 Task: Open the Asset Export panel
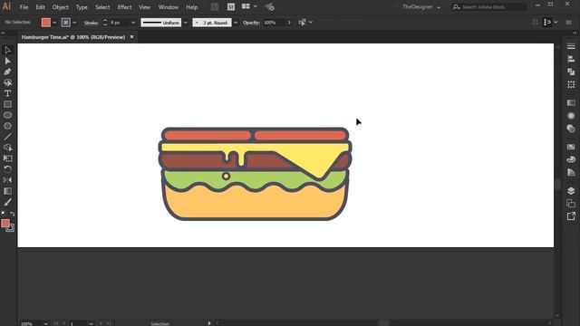coord(571,216)
